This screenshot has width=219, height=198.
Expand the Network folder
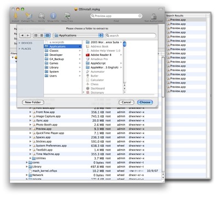(x=27, y=175)
